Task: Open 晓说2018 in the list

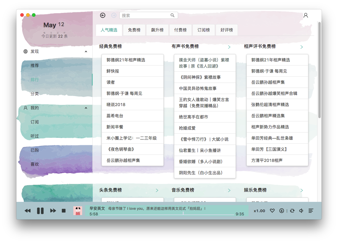Action: tap(133, 105)
